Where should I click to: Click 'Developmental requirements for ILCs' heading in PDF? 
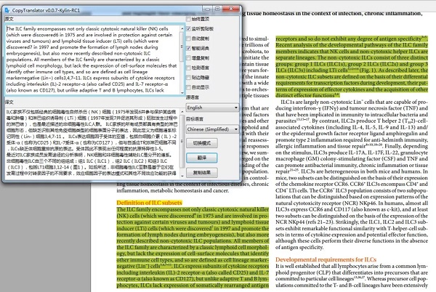[326, 259]
